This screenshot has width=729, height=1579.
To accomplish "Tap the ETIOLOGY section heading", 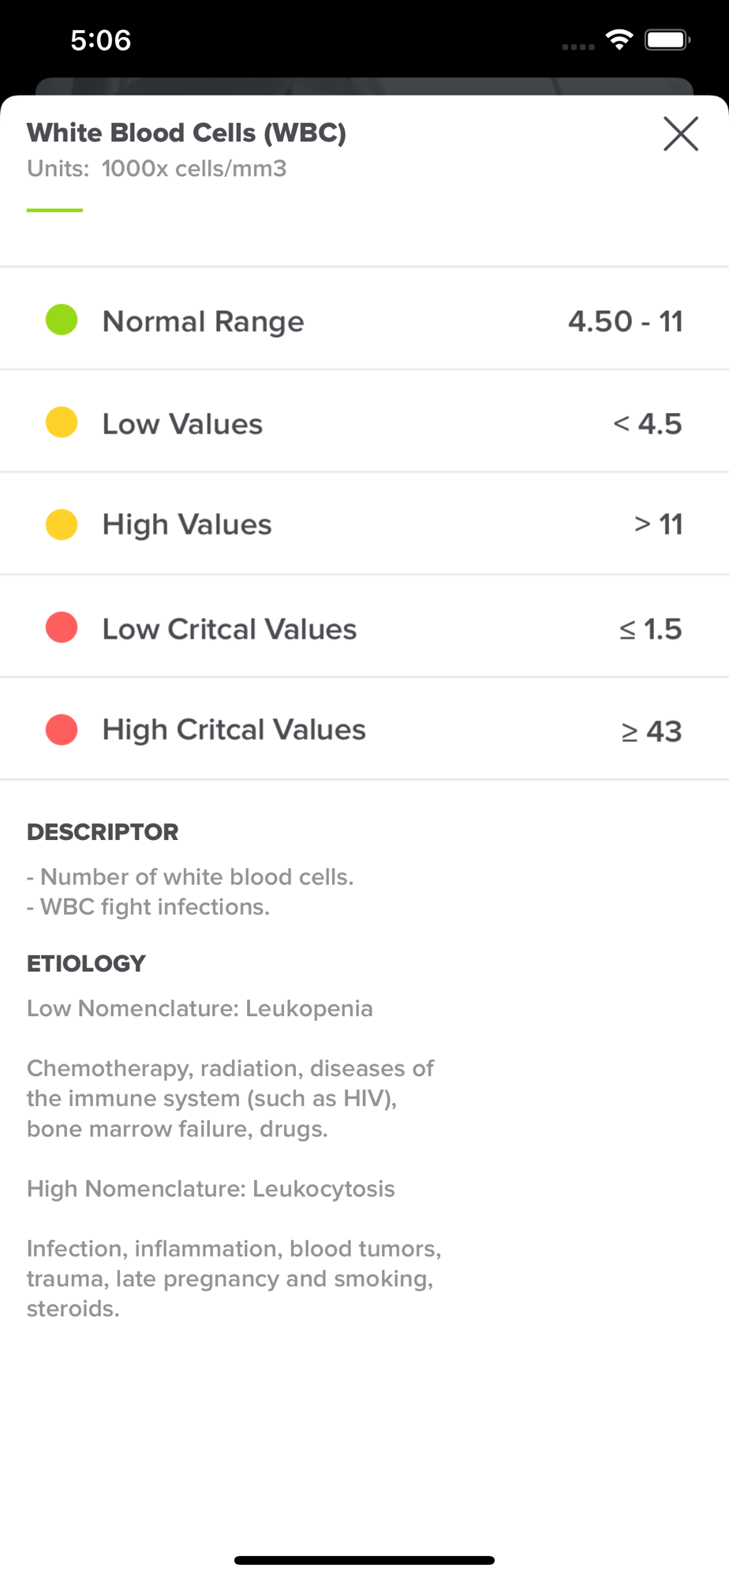I will tap(86, 963).
